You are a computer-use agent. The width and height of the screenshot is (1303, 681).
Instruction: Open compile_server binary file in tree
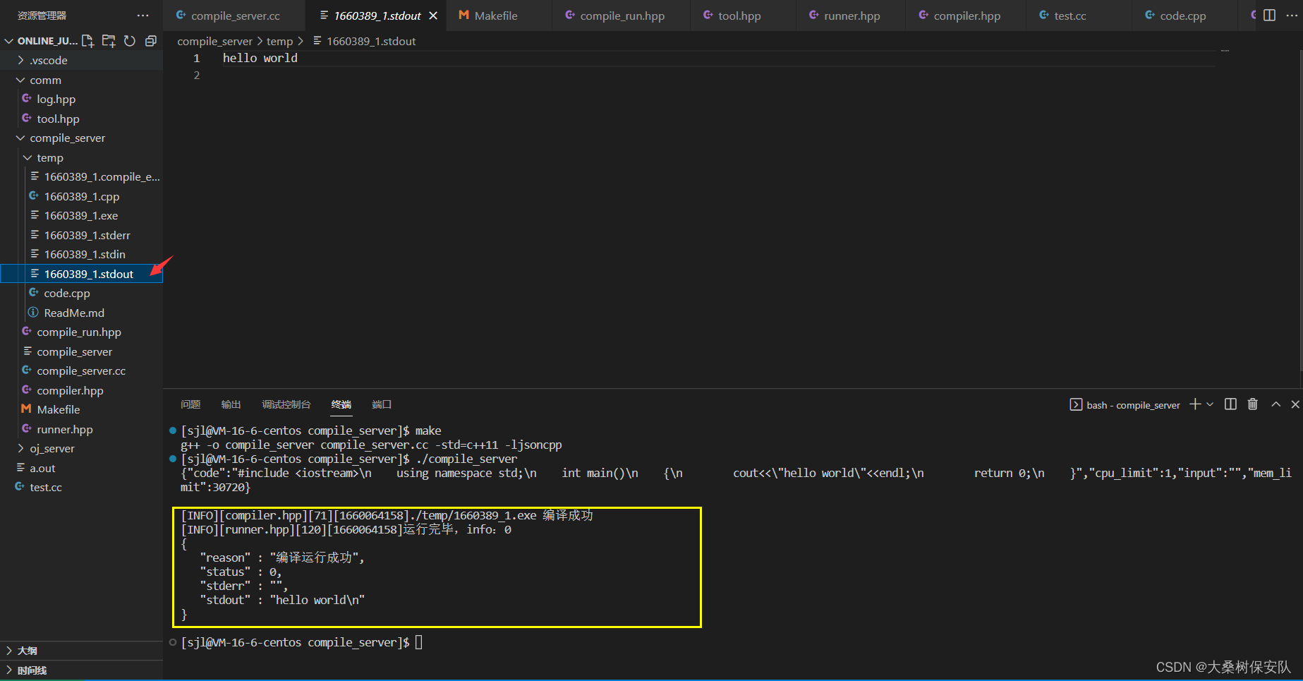pyautogui.click(x=81, y=351)
